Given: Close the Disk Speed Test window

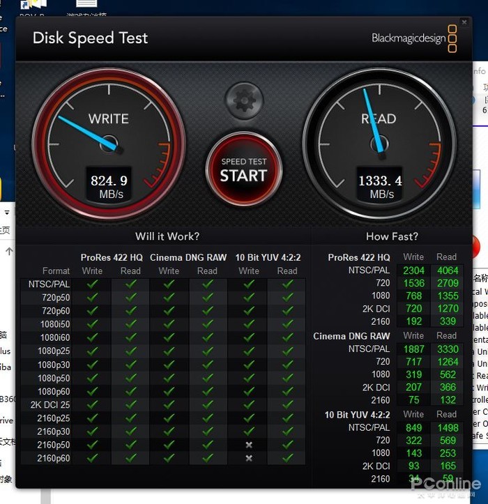Looking at the screenshot, I should click(464, 22).
